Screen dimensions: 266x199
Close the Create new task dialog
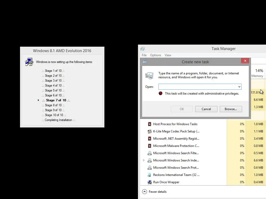coord(245,61)
